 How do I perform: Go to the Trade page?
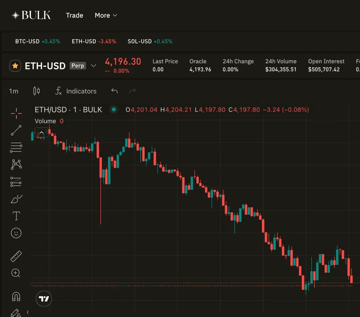[74, 15]
